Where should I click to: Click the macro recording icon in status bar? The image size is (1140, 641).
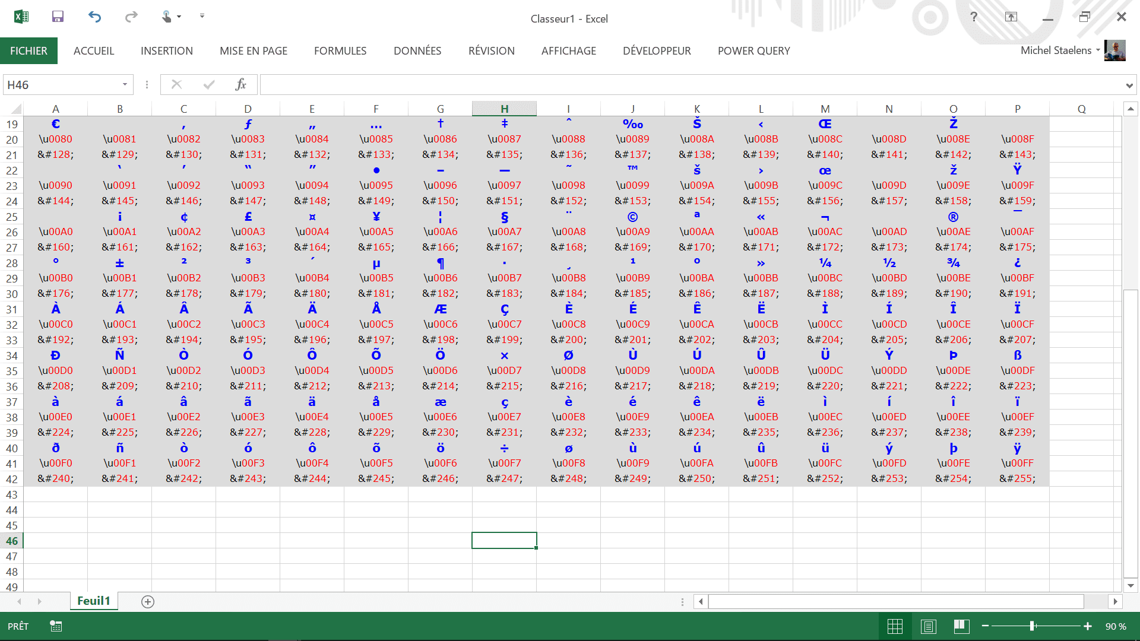(x=56, y=626)
